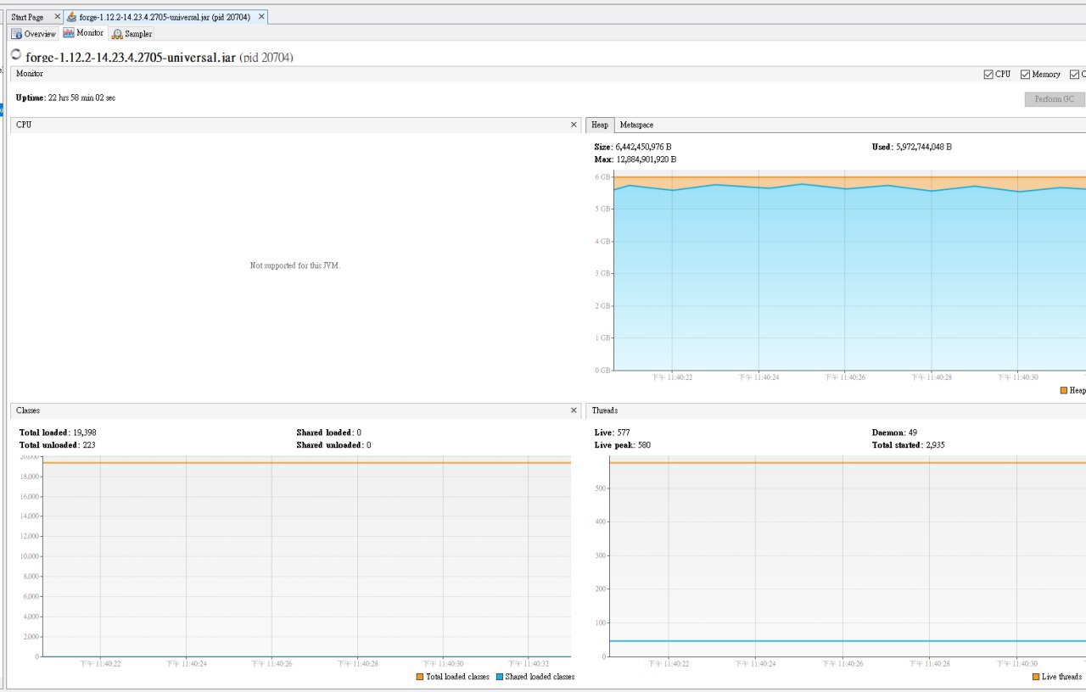
Task: Click the Heap legend swatch under the memory graph
Action: [1064, 390]
